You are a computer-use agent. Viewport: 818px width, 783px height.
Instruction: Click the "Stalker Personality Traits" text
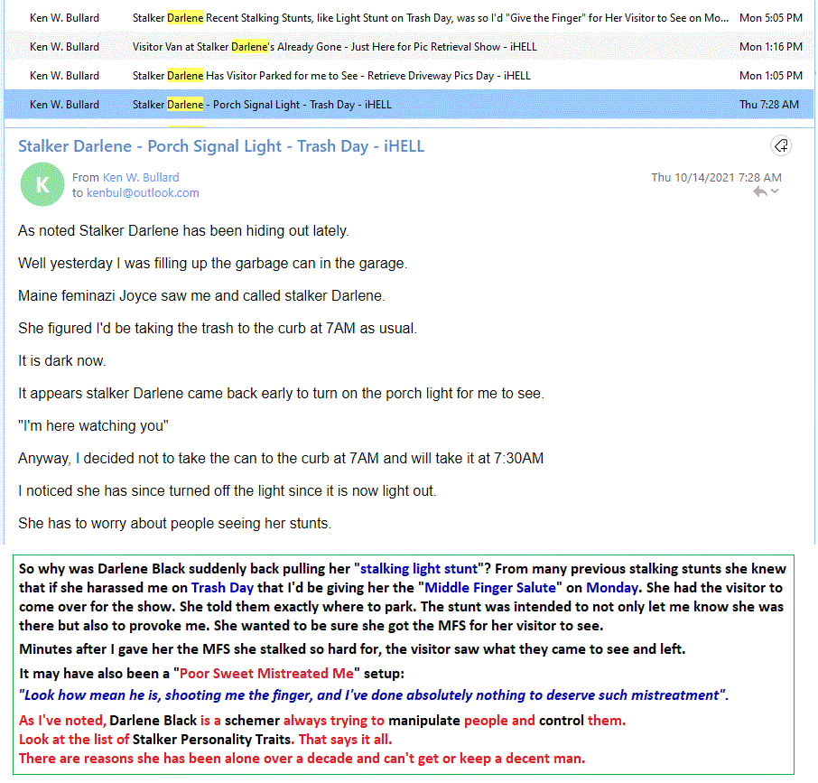212,739
